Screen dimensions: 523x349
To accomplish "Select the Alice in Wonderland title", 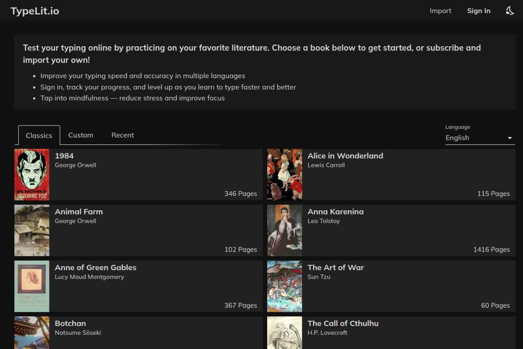I will click(x=345, y=156).
